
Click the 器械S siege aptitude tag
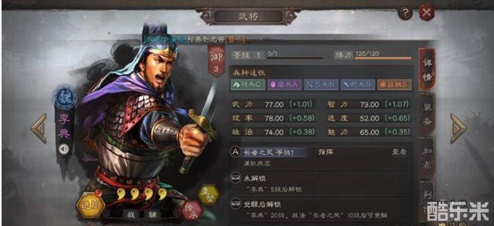pyautogui.click(x=395, y=85)
